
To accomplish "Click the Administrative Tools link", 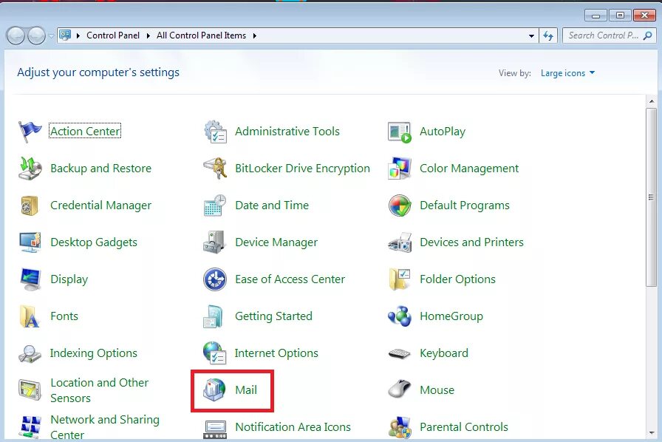I will (x=287, y=132).
